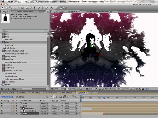Select the Selection arrow tool
The image size is (158, 118).
pos(3,8)
